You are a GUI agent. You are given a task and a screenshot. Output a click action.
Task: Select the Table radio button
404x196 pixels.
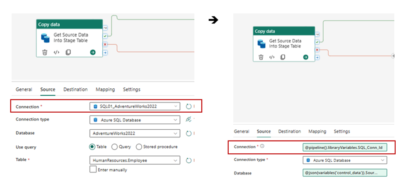point(92,147)
